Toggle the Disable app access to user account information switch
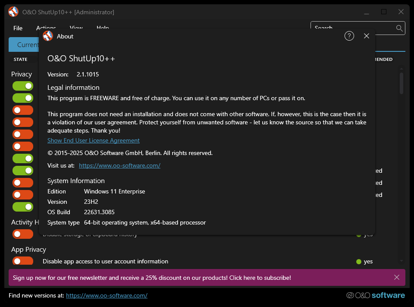Image resolution: width=414 pixels, height=307 pixels. tap(23, 261)
